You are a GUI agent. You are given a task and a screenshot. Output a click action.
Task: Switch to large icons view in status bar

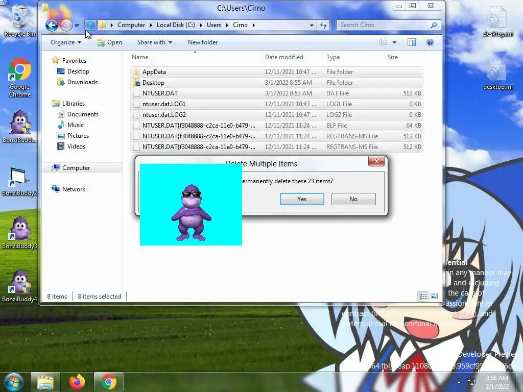434,296
